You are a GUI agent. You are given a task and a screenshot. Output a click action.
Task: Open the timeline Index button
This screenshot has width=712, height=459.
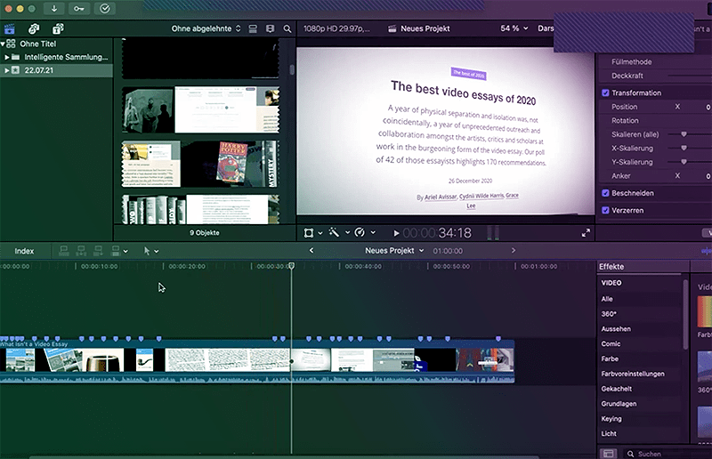24,251
